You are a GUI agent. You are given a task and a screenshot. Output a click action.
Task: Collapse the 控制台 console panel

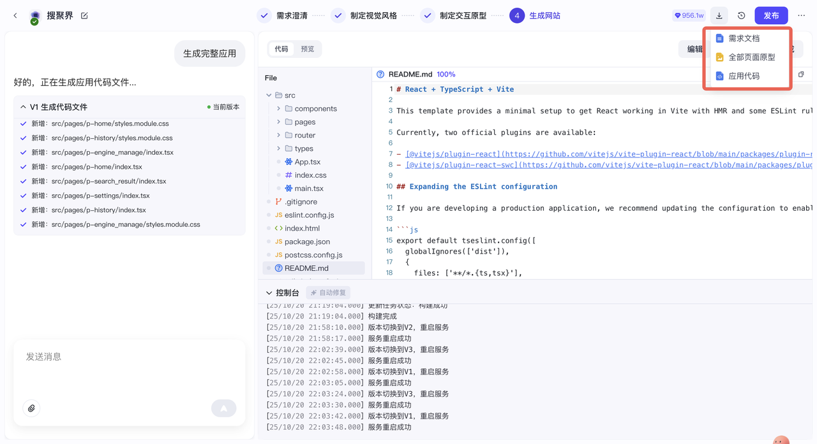click(x=269, y=293)
